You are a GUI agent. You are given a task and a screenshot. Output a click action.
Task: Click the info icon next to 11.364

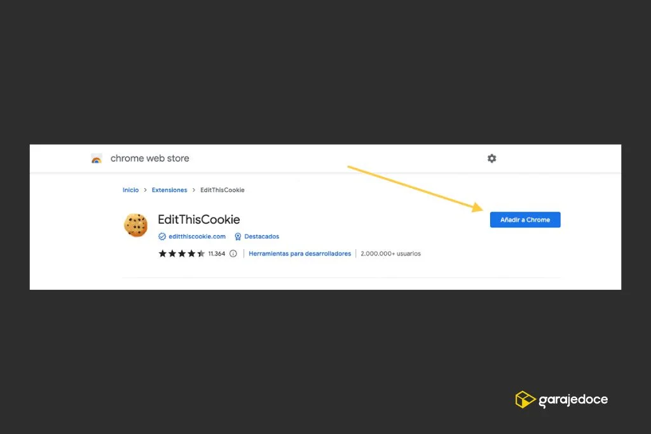(233, 254)
